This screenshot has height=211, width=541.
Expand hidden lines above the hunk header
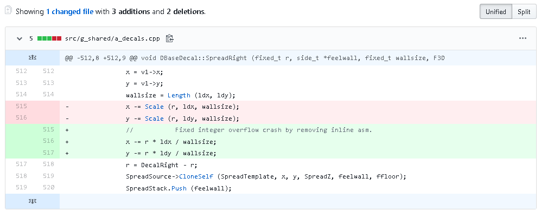tap(33, 58)
